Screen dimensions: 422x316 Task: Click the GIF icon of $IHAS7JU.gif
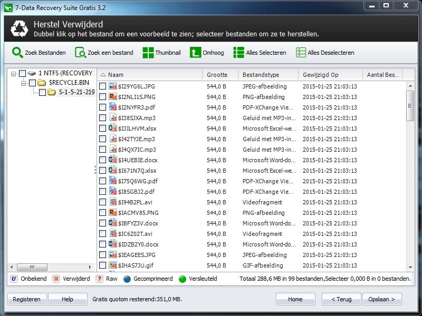[x=113, y=265]
